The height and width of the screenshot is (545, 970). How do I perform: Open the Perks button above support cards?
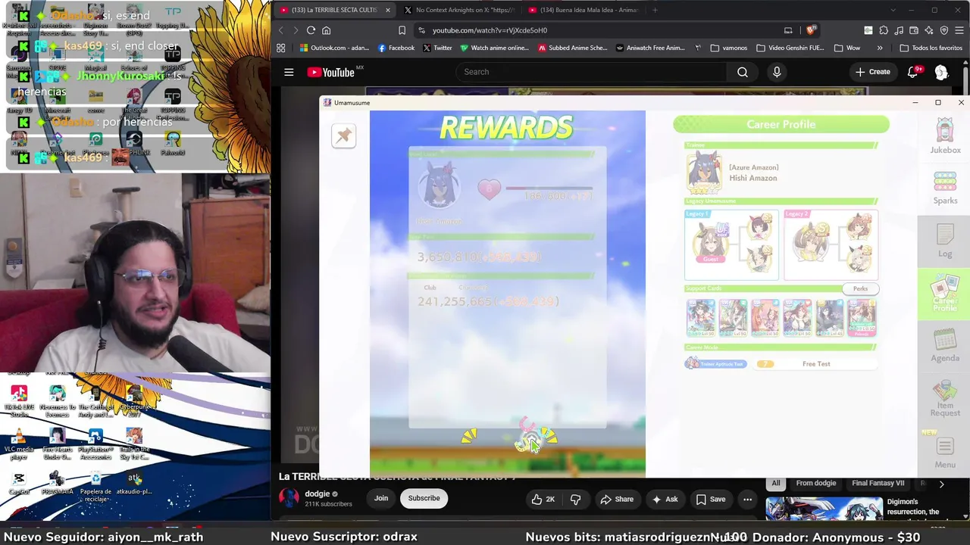860,288
